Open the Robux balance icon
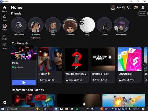The width and height of the screenshot is (148, 111). pos(136,7)
